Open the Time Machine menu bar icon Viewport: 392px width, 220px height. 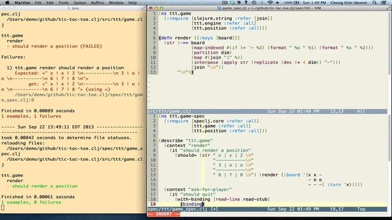pyautogui.click(x=254, y=2)
